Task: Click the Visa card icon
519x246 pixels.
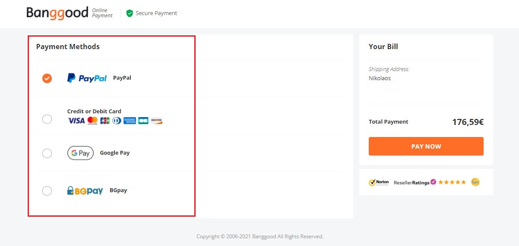Action: click(76, 121)
